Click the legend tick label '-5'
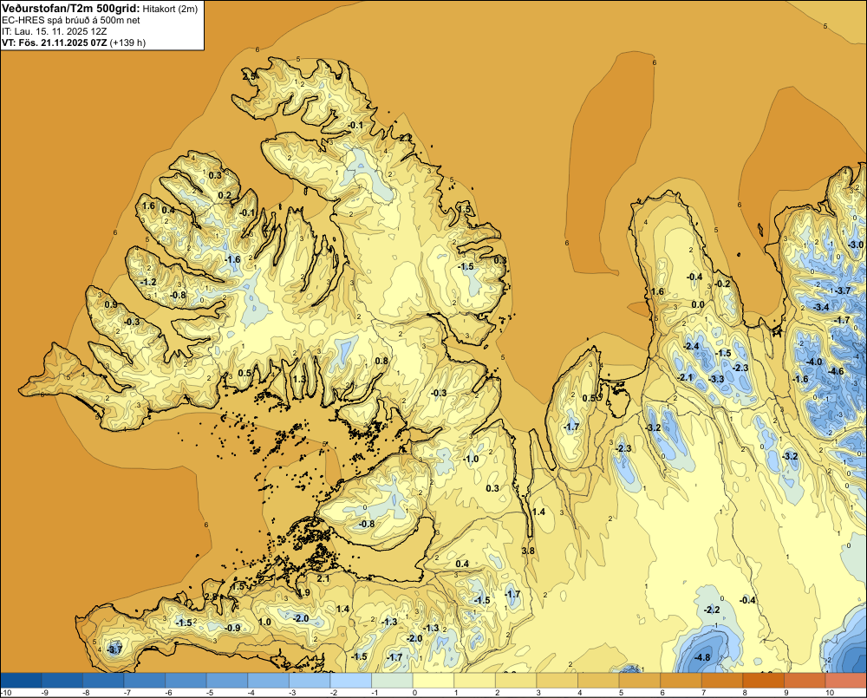 (x=209, y=693)
